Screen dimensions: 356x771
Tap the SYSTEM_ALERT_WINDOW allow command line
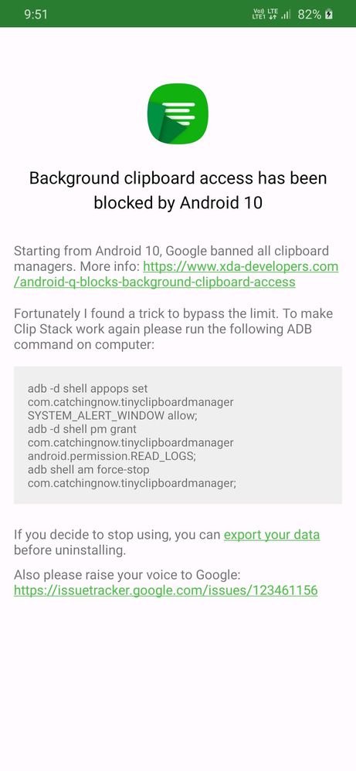[112, 415]
